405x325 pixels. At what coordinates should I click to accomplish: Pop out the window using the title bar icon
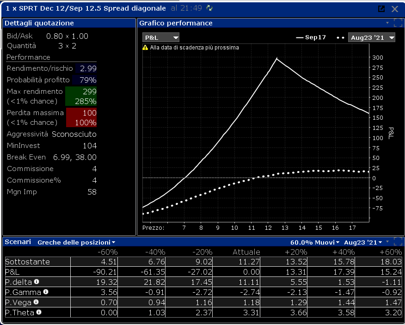[381, 9]
